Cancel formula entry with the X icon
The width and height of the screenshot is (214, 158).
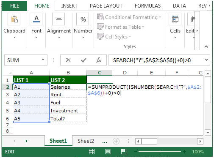[68, 60]
